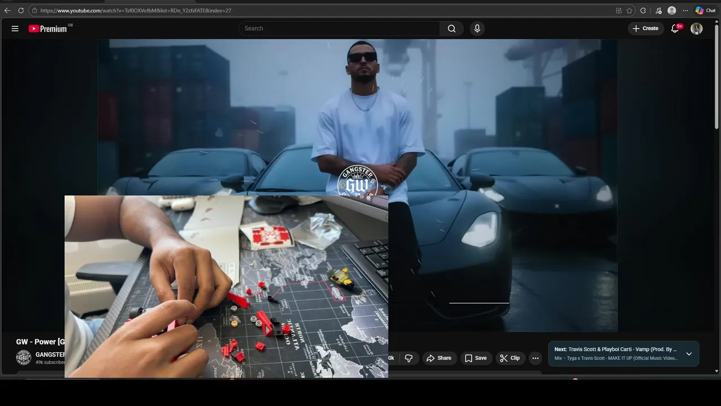Open YouTube notifications bell

pos(675,28)
